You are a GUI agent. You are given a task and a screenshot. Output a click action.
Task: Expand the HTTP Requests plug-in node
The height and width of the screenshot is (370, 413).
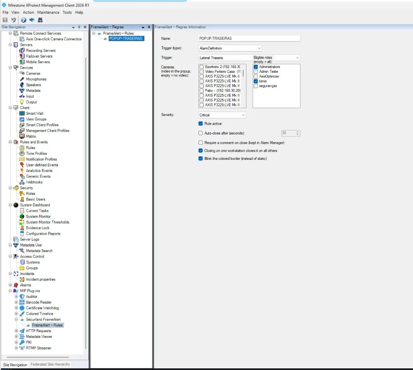[x=16, y=331]
